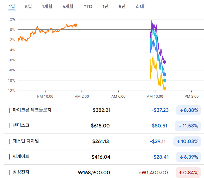Switch to the 1년 range tab
204x178 pixels.
105,7
